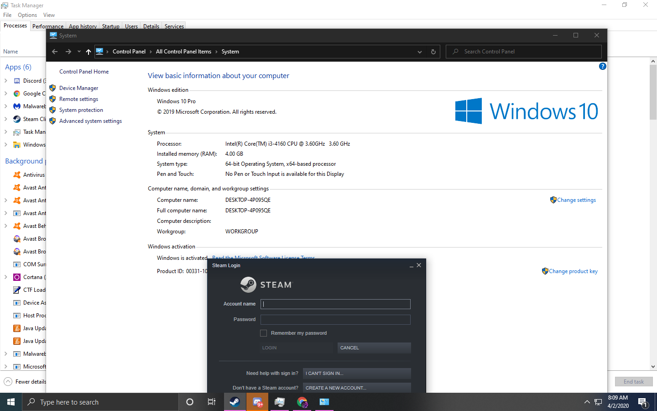The image size is (657, 411).
Task: Open Chrome from the taskbar
Action: pyautogui.click(x=302, y=402)
